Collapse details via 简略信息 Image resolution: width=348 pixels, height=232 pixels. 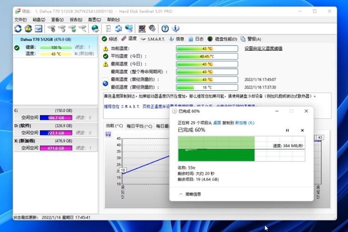(190, 194)
